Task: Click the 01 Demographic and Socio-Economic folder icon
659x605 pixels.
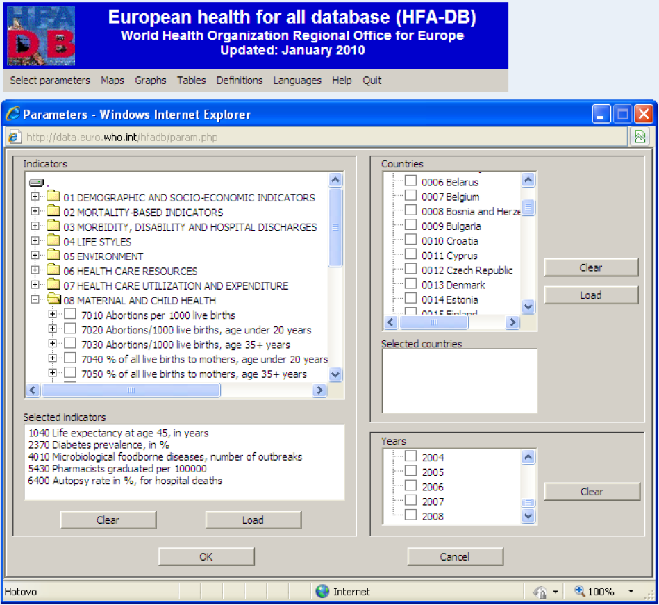Action: [53, 196]
